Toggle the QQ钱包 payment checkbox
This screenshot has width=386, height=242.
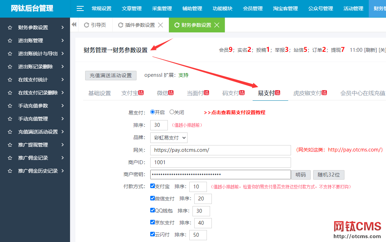(x=152, y=210)
